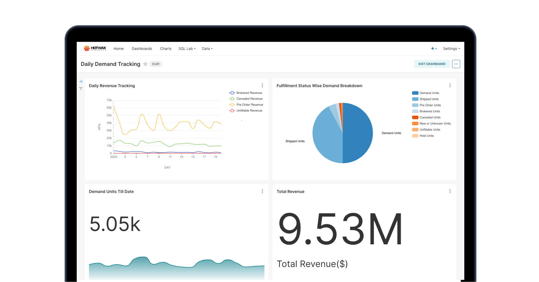Click the dark blue Demand Units pie slice

tap(358, 133)
